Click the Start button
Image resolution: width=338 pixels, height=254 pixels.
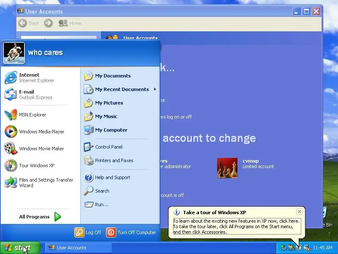tap(20, 248)
